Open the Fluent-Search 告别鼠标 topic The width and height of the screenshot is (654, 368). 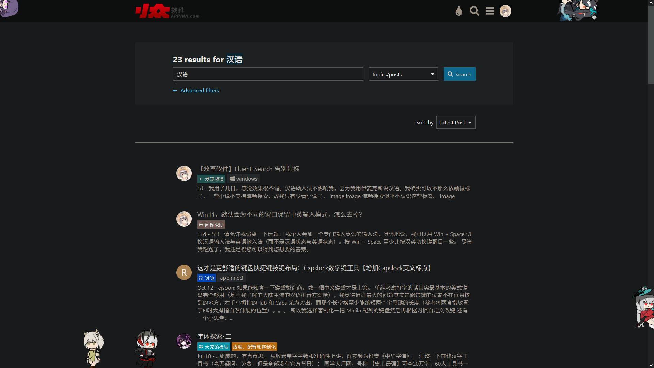point(248,169)
